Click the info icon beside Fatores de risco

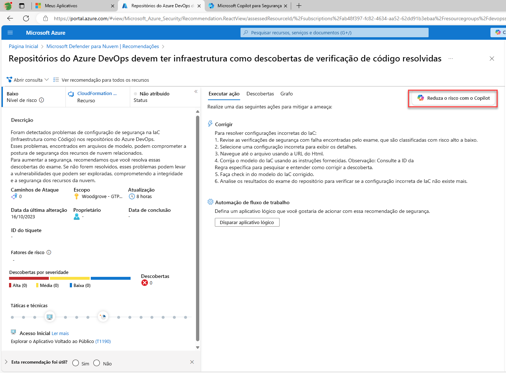click(49, 252)
